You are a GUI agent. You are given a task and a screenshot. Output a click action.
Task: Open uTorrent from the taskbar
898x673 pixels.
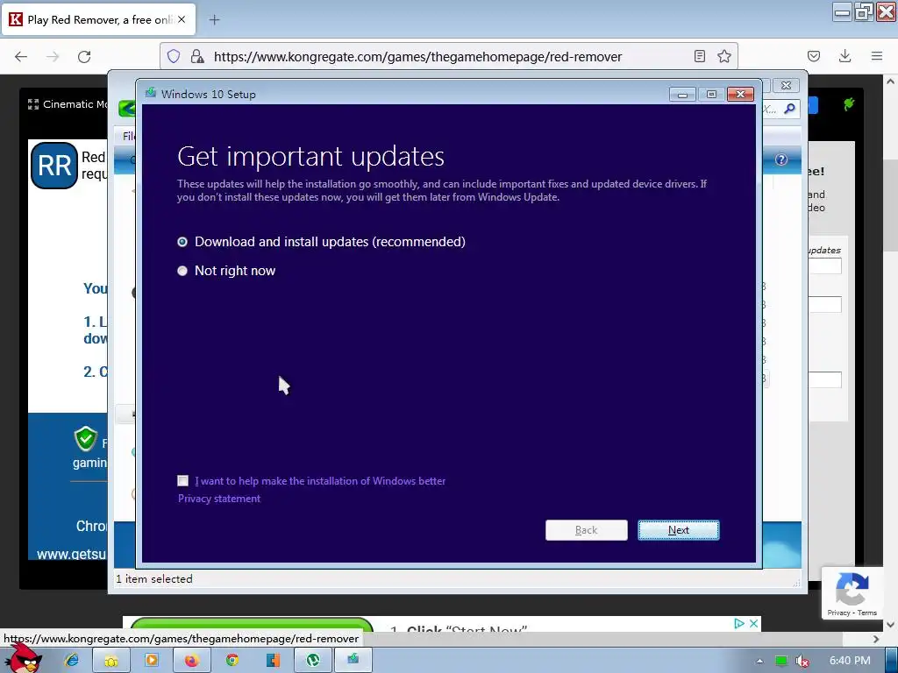(313, 661)
